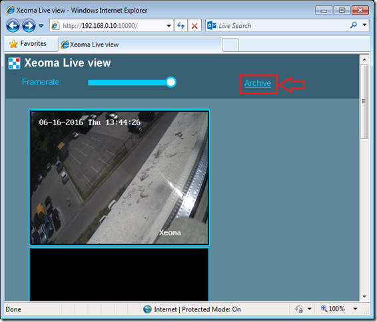Screen dimensions: 377x322
Task: Select the black second camera preview
Action: [119, 275]
